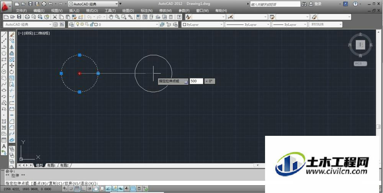Open the BYCOLOR plot style dropdown

326,25
